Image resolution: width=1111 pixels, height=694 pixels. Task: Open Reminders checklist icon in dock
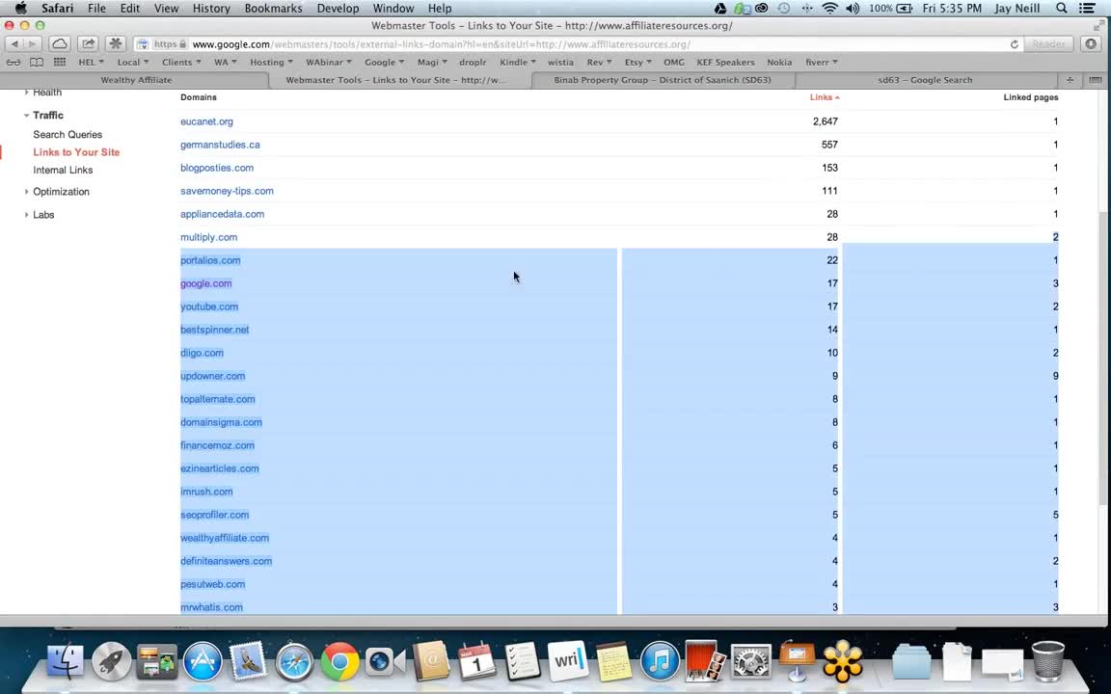click(x=522, y=660)
